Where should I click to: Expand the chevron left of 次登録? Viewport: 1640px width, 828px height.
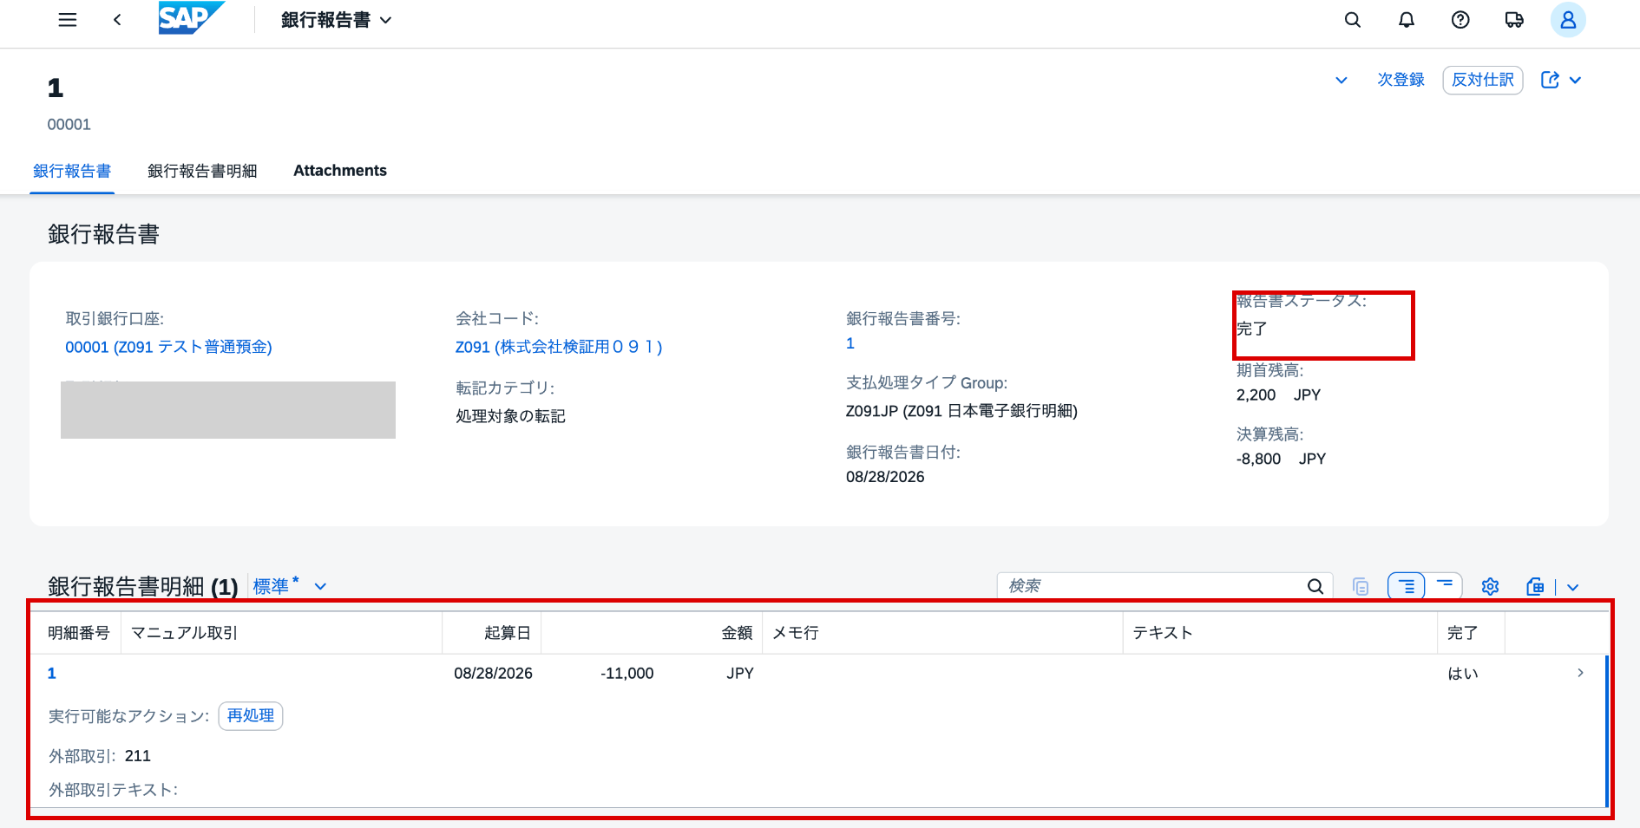[x=1342, y=80]
